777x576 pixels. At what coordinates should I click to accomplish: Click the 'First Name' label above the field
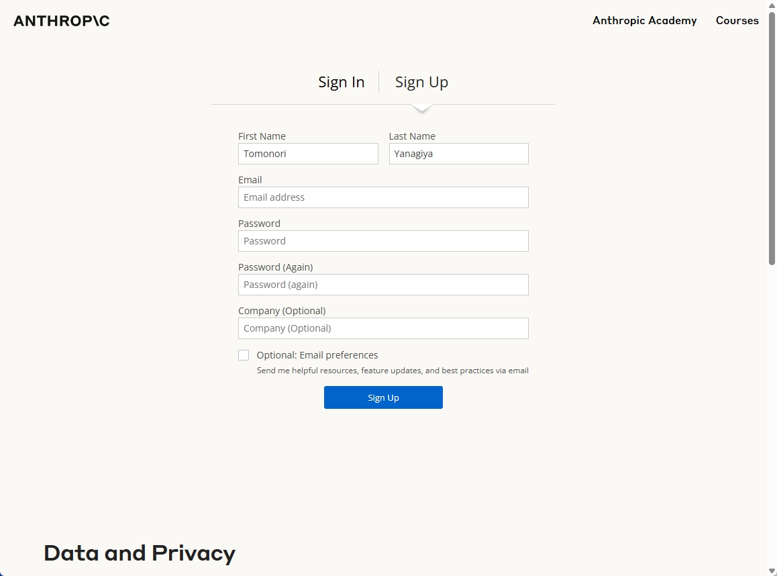[262, 136]
